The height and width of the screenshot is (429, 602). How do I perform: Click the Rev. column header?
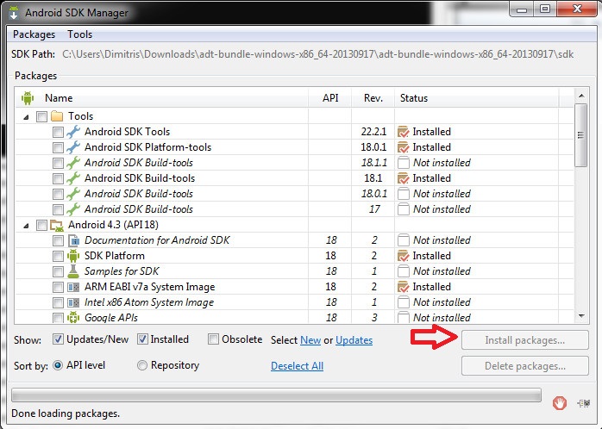coord(373,98)
